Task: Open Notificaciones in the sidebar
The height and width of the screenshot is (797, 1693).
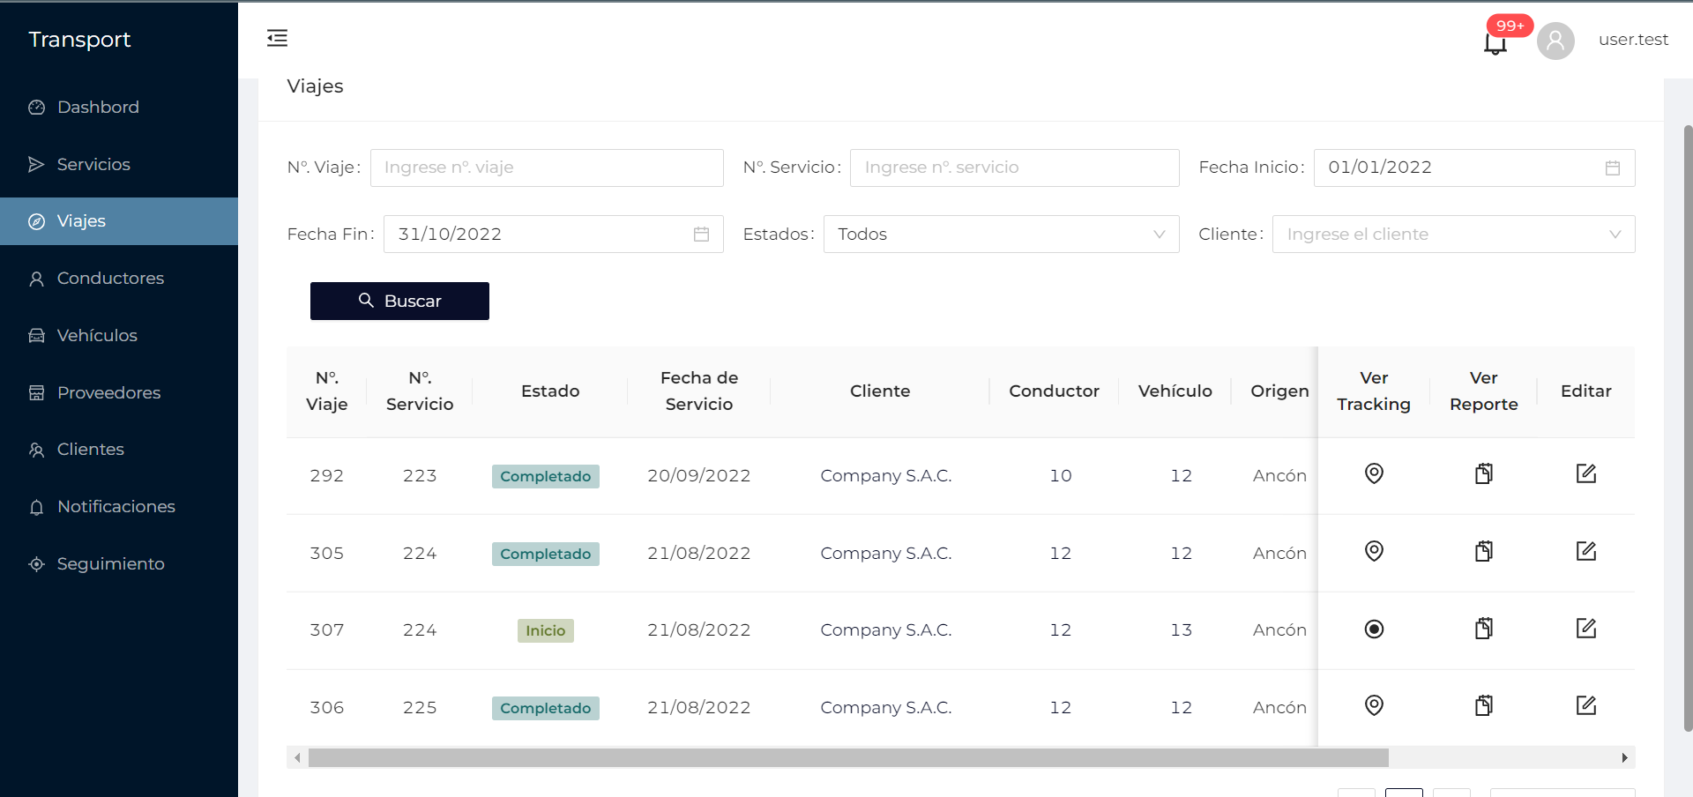Action: pos(119,507)
